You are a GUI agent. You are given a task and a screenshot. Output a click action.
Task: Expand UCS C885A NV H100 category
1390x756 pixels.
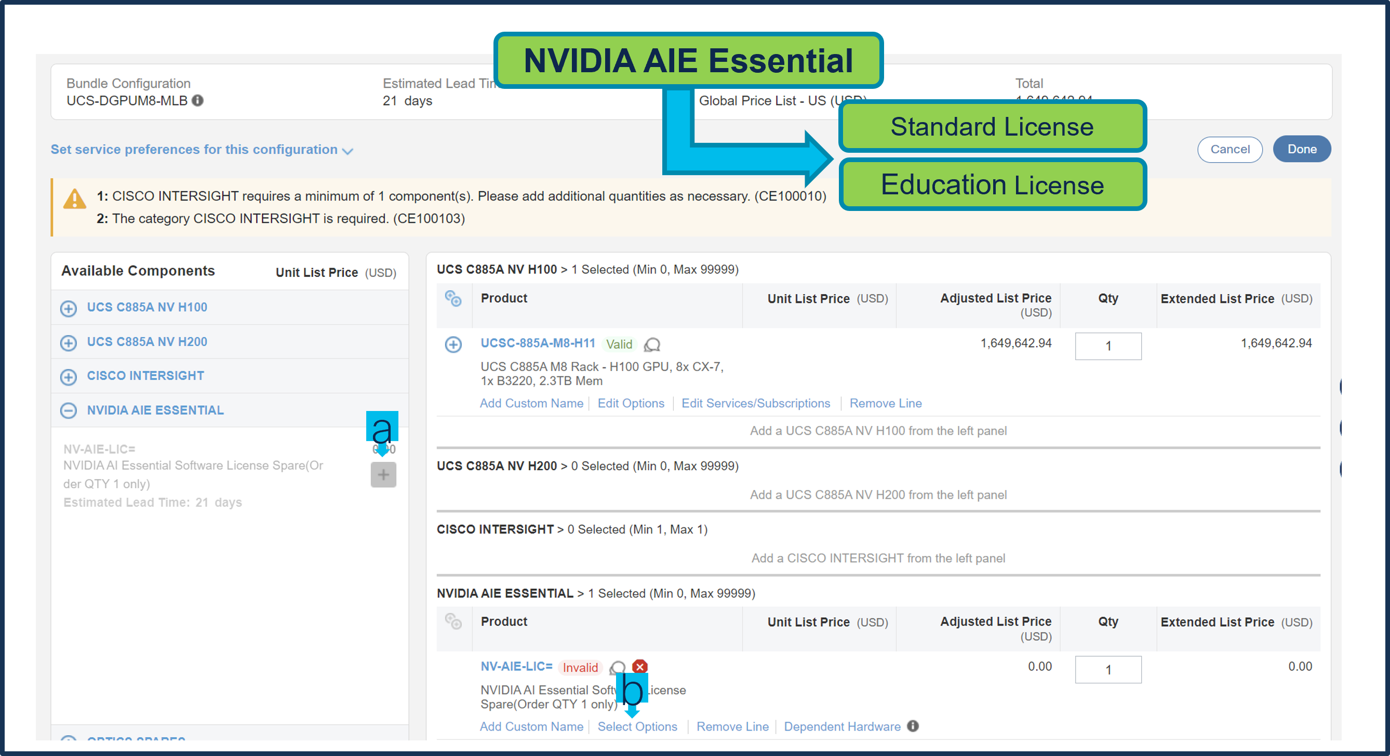[x=69, y=308]
